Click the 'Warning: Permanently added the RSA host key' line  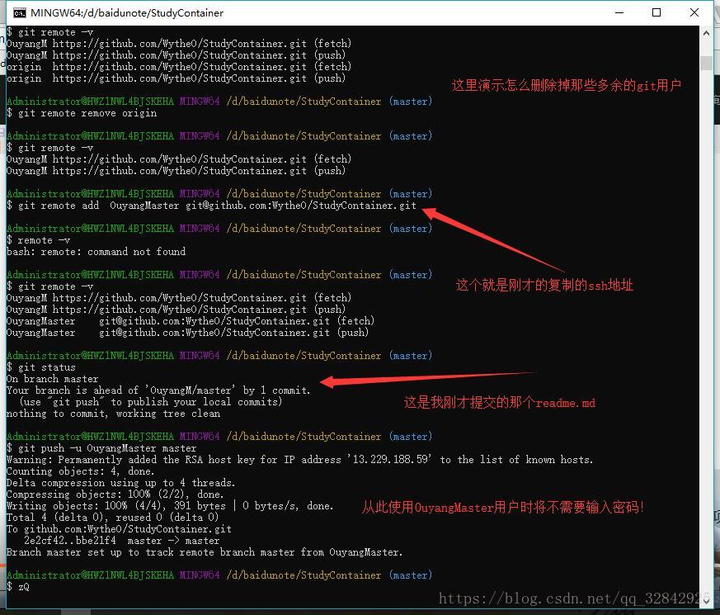click(300, 460)
